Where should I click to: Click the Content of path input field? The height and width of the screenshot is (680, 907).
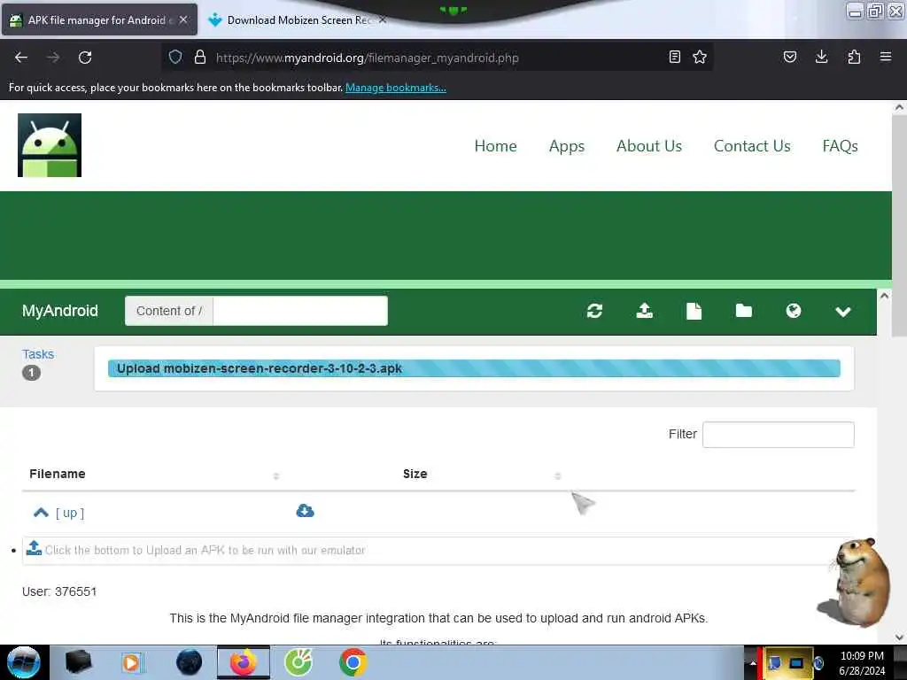click(300, 311)
